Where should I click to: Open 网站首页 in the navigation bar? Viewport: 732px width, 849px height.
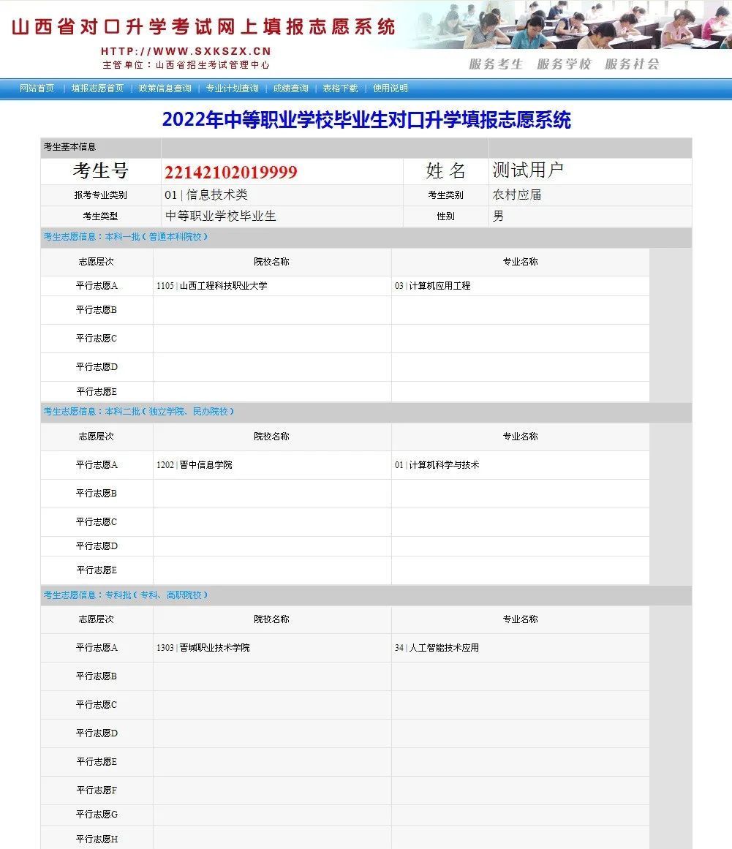click(37, 88)
